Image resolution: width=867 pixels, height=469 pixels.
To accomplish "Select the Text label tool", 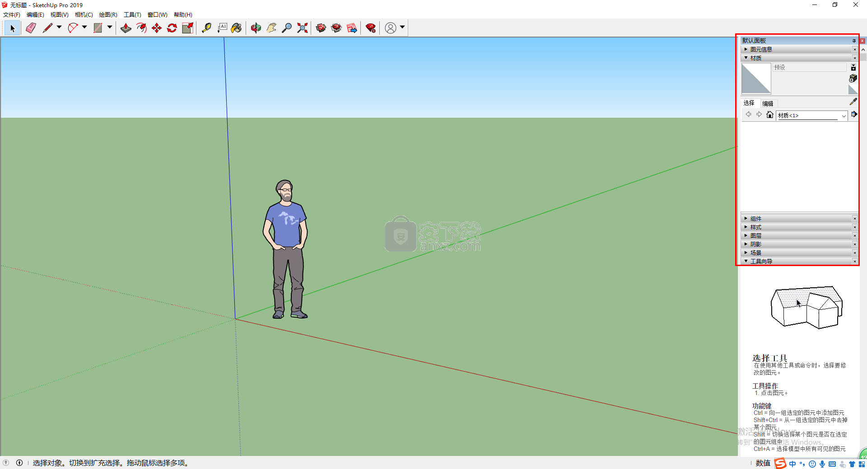I will [222, 28].
